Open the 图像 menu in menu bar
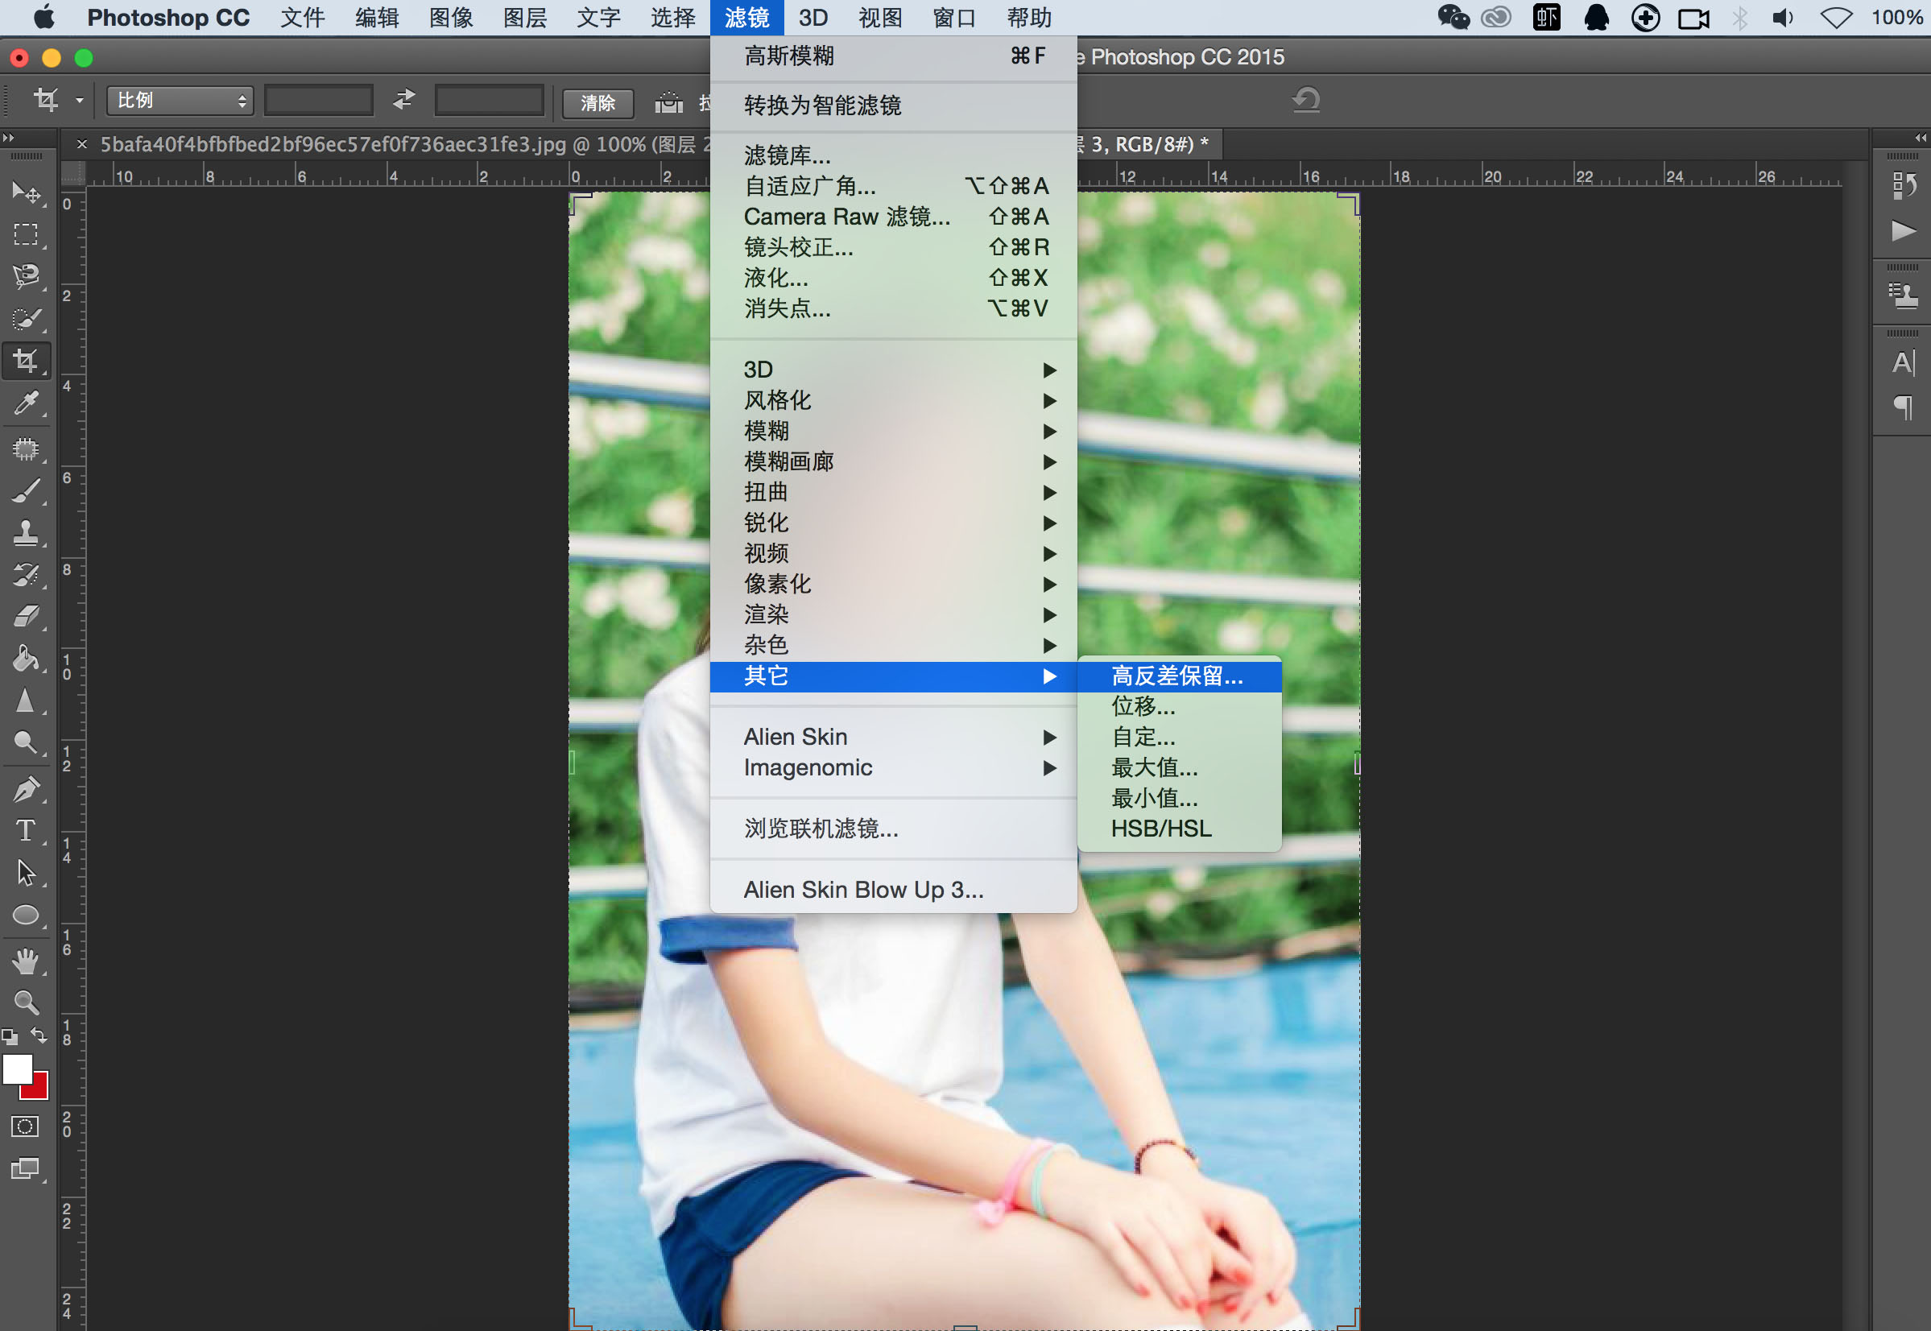Image resolution: width=1931 pixels, height=1331 pixels. 451,18
